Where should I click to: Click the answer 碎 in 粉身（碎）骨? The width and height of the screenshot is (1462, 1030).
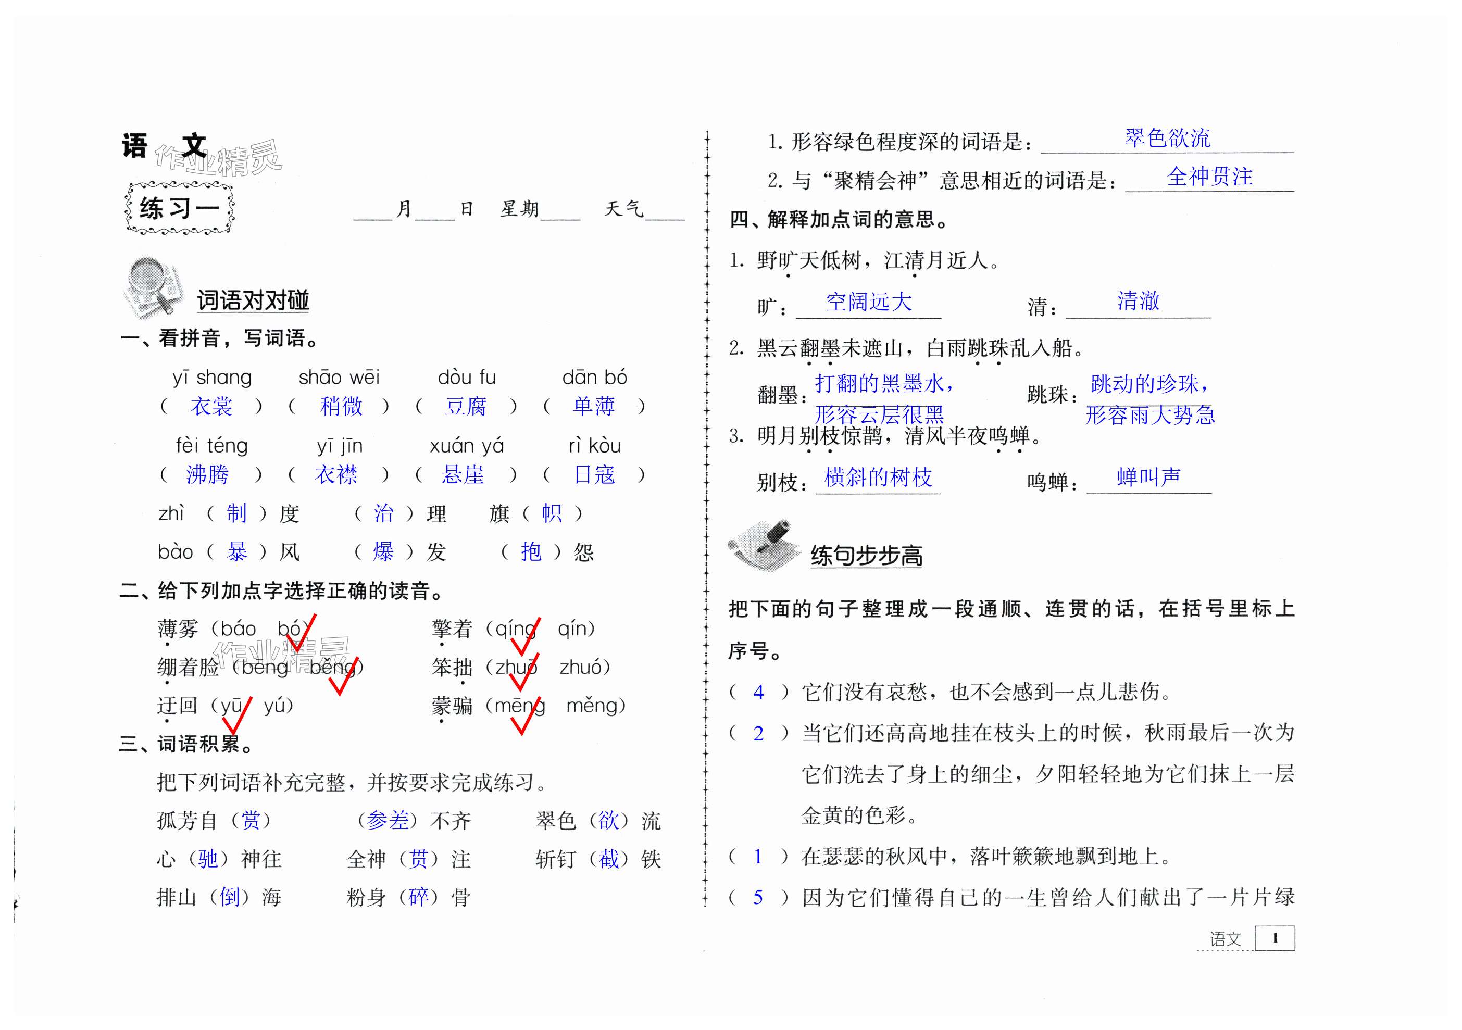pyautogui.click(x=418, y=898)
